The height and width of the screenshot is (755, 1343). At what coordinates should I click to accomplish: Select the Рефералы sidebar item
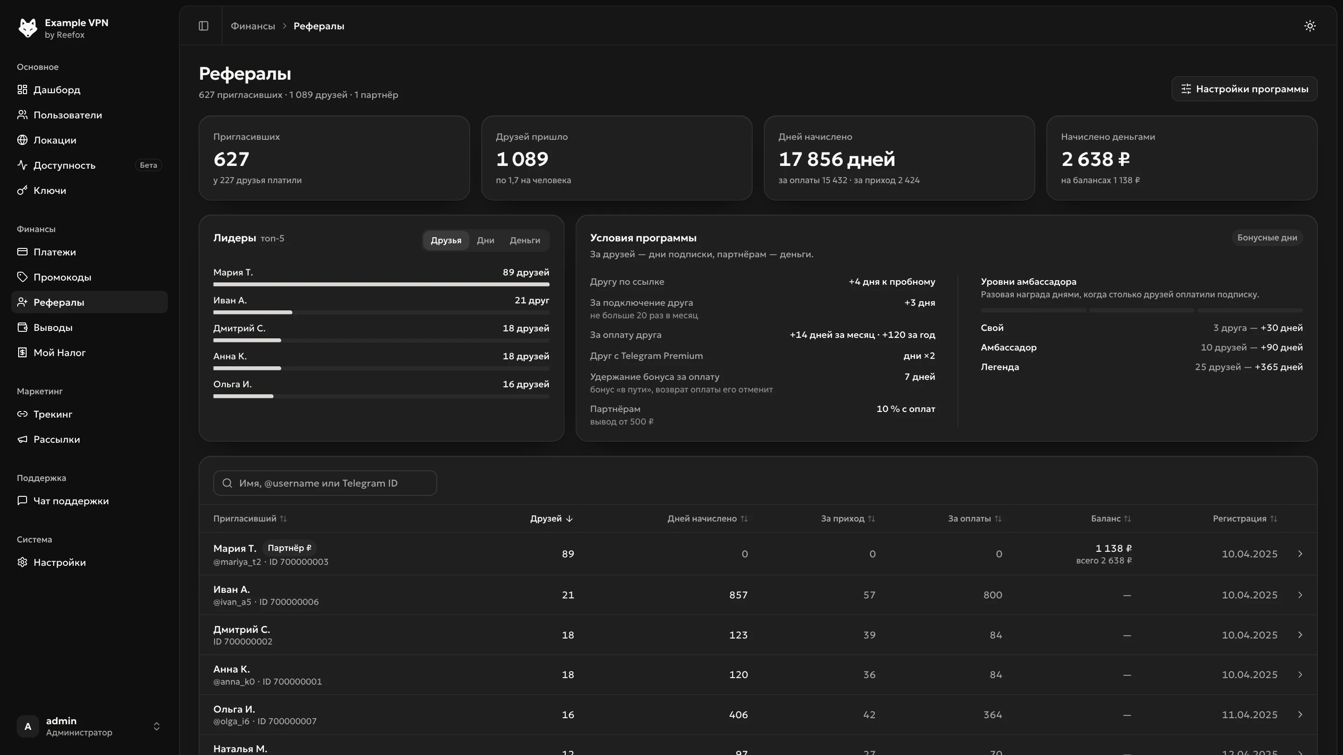click(x=89, y=302)
